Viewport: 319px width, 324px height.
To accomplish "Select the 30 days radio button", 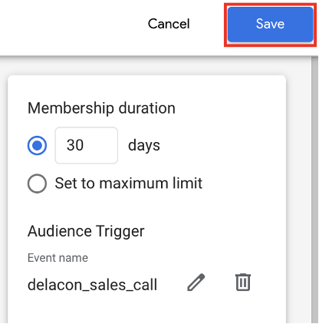I will (x=37, y=145).
